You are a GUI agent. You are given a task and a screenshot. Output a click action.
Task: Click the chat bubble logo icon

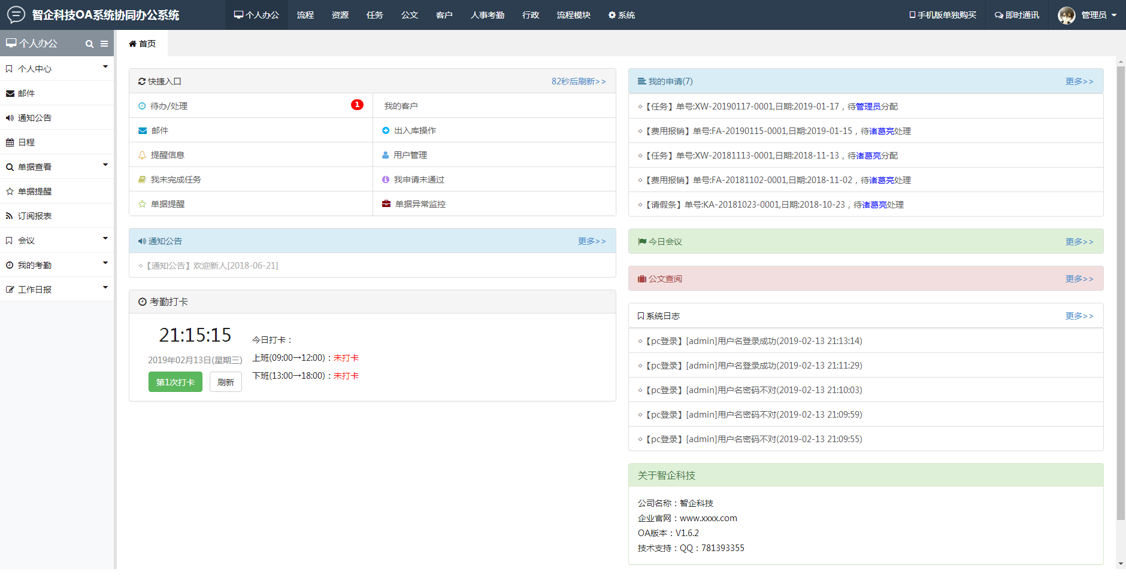tap(16, 14)
